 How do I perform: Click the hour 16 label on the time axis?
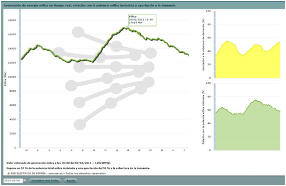(128, 150)
